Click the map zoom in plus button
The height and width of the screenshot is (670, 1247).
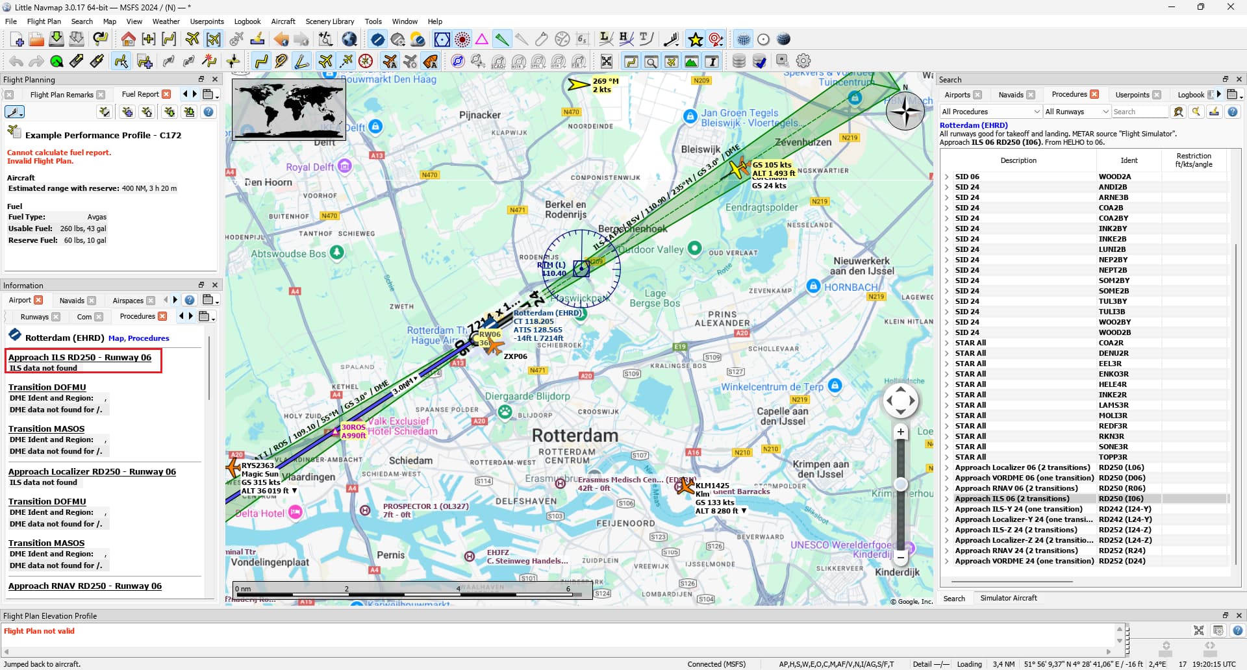901,432
